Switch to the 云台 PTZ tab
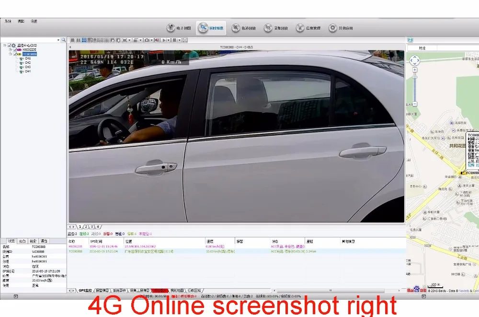 coord(23,241)
